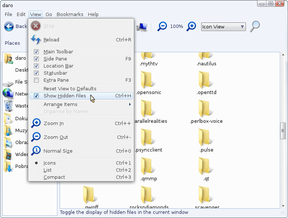This screenshot has width=288, height=218.
Task: Open the Wideo video folder icon
Action: click(8, 154)
